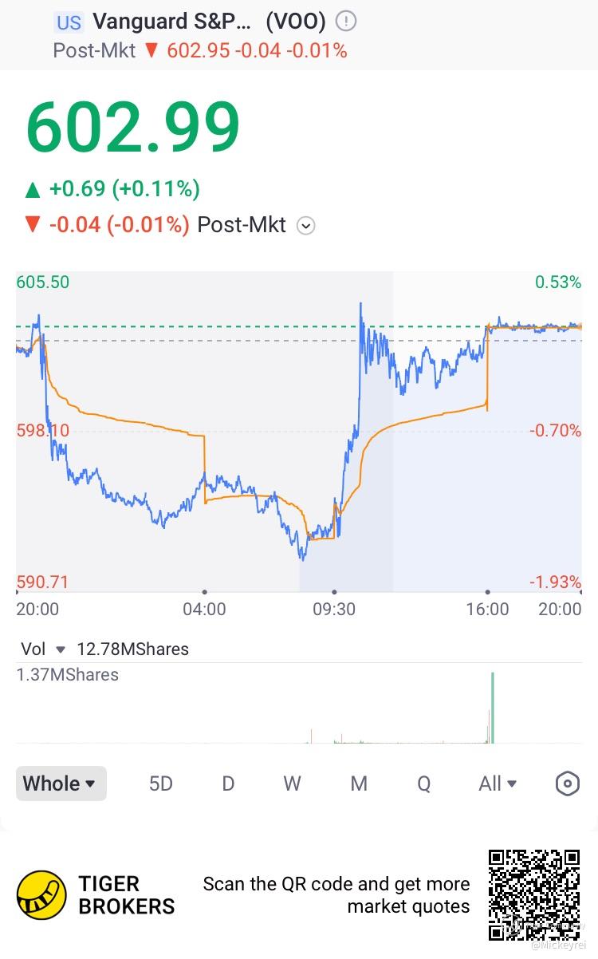The width and height of the screenshot is (598, 959).
Task: Expand the All timeframe dropdown
Action: (498, 783)
